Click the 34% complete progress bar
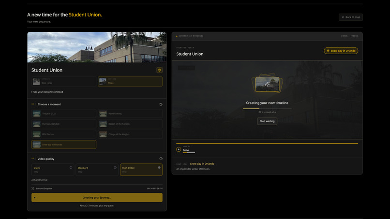 tap(267, 109)
